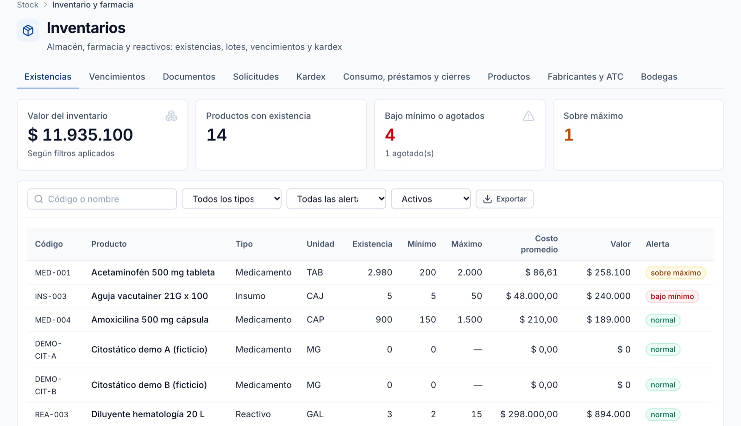Viewport: 741px width, 426px height.
Task: Click Citostático demo A (ficticio)
Action: point(149,349)
